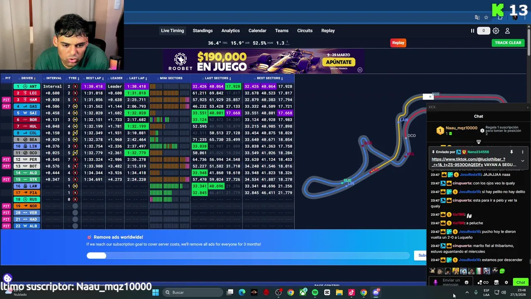Click the subscription goal progress bar

248,256
